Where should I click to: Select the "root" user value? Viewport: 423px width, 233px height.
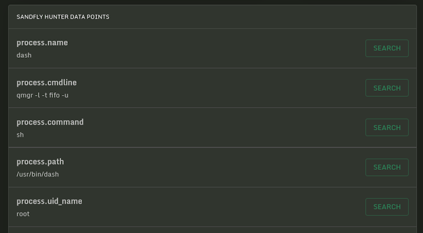click(x=23, y=214)
